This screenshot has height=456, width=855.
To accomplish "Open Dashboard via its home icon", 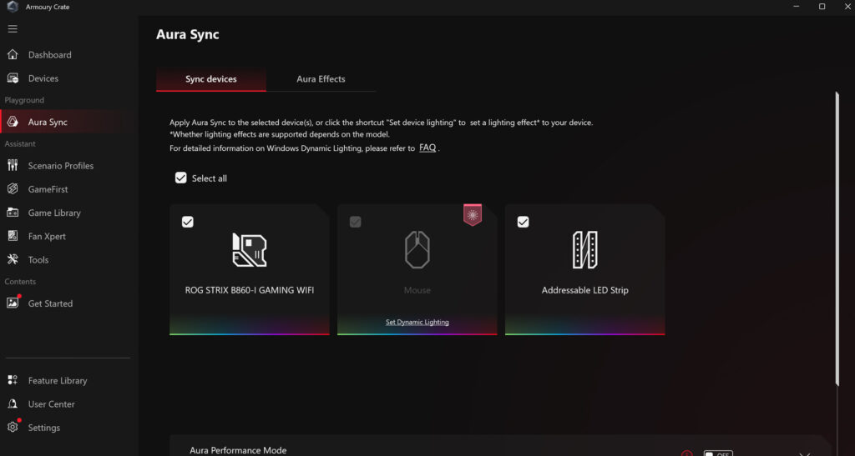I will pos(13,54).
